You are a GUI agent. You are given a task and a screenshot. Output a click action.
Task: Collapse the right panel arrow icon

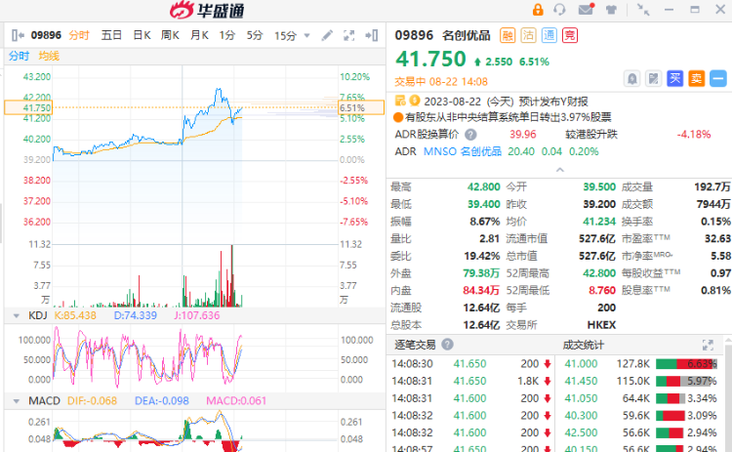[372, 35]
